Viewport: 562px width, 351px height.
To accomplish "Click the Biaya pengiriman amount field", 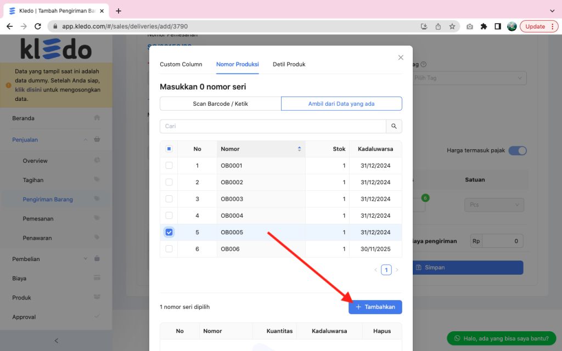I will click(x=503, y=241).
